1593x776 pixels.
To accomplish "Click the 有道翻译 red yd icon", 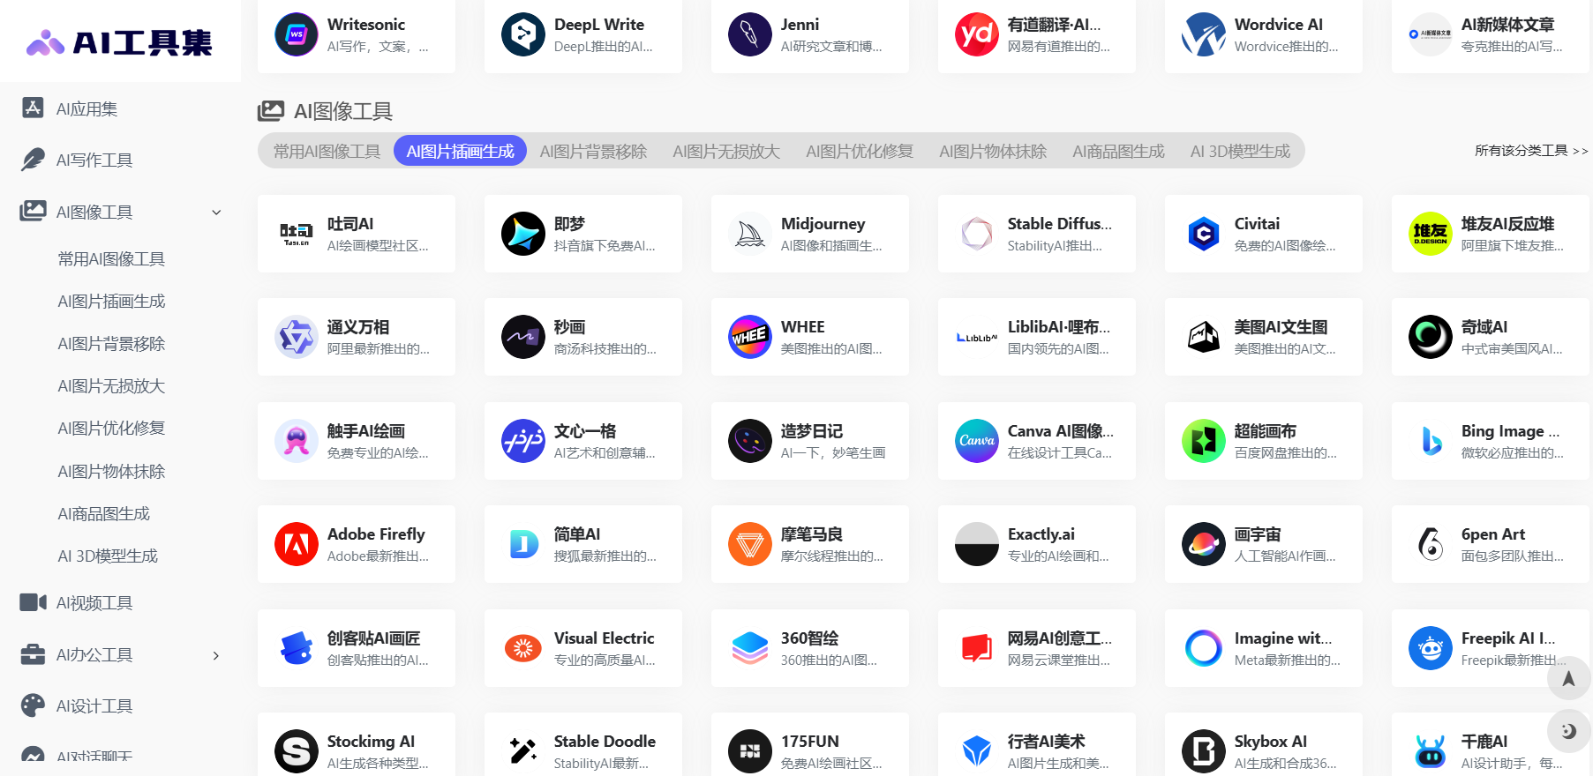I will click(x=977, y=34).
